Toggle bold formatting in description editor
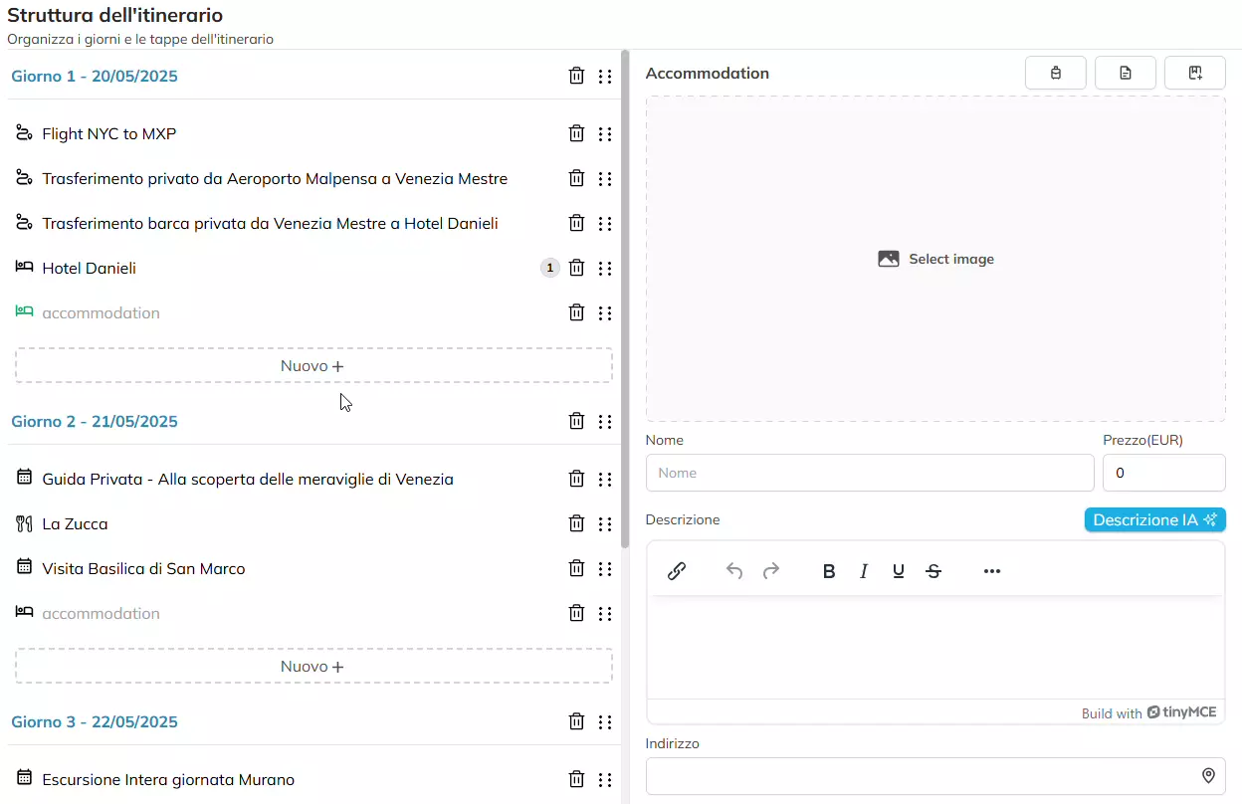 tap(828, 571)
